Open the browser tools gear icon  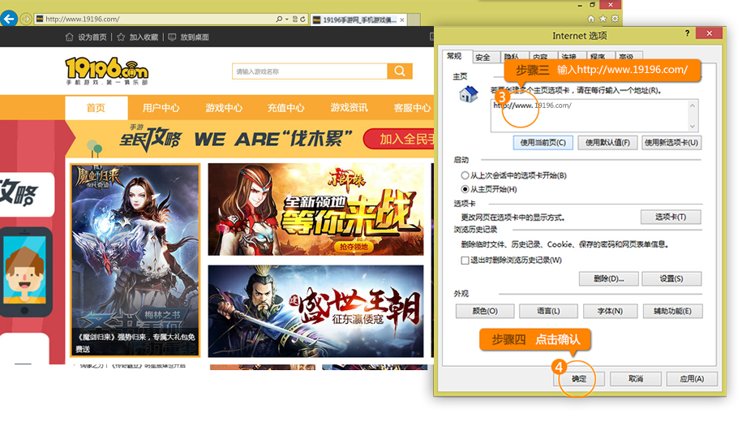pos(616,19)
